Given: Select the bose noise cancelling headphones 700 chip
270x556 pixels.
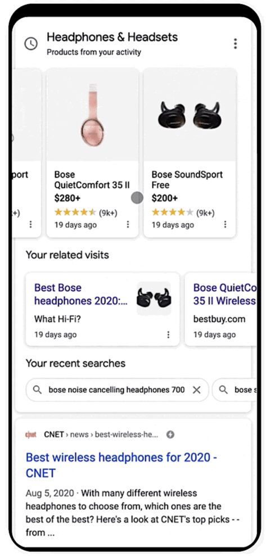Looking at the screenshot, I should coord(117,390).
